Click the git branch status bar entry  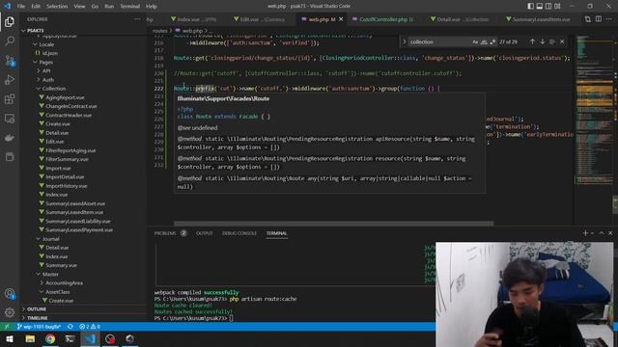pyautogui.click(x=39, y=327)
